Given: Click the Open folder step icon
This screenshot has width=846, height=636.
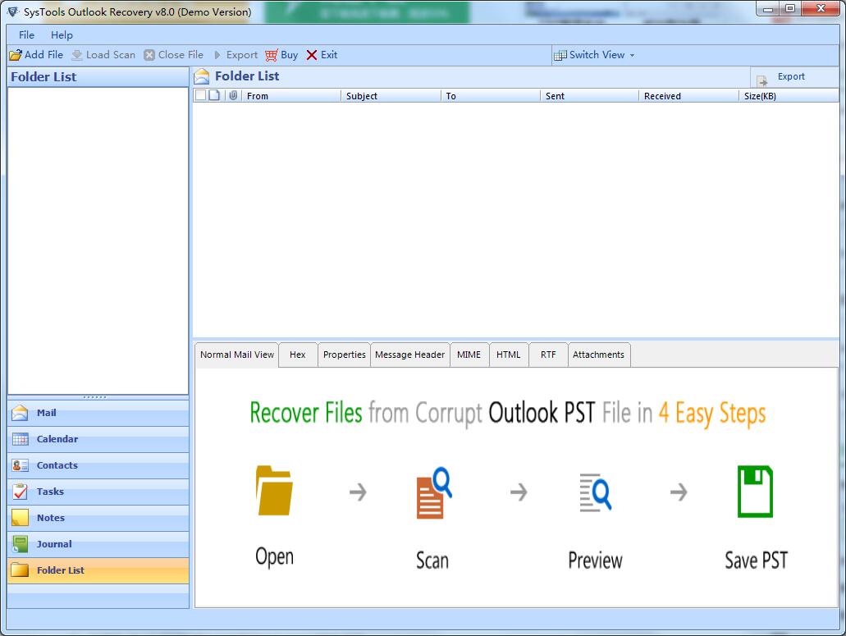Looking at the screenshot, I should (x=274, y=491).
